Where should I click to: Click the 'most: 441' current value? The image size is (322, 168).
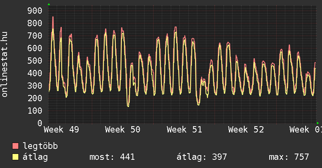[x=112, y=157]
